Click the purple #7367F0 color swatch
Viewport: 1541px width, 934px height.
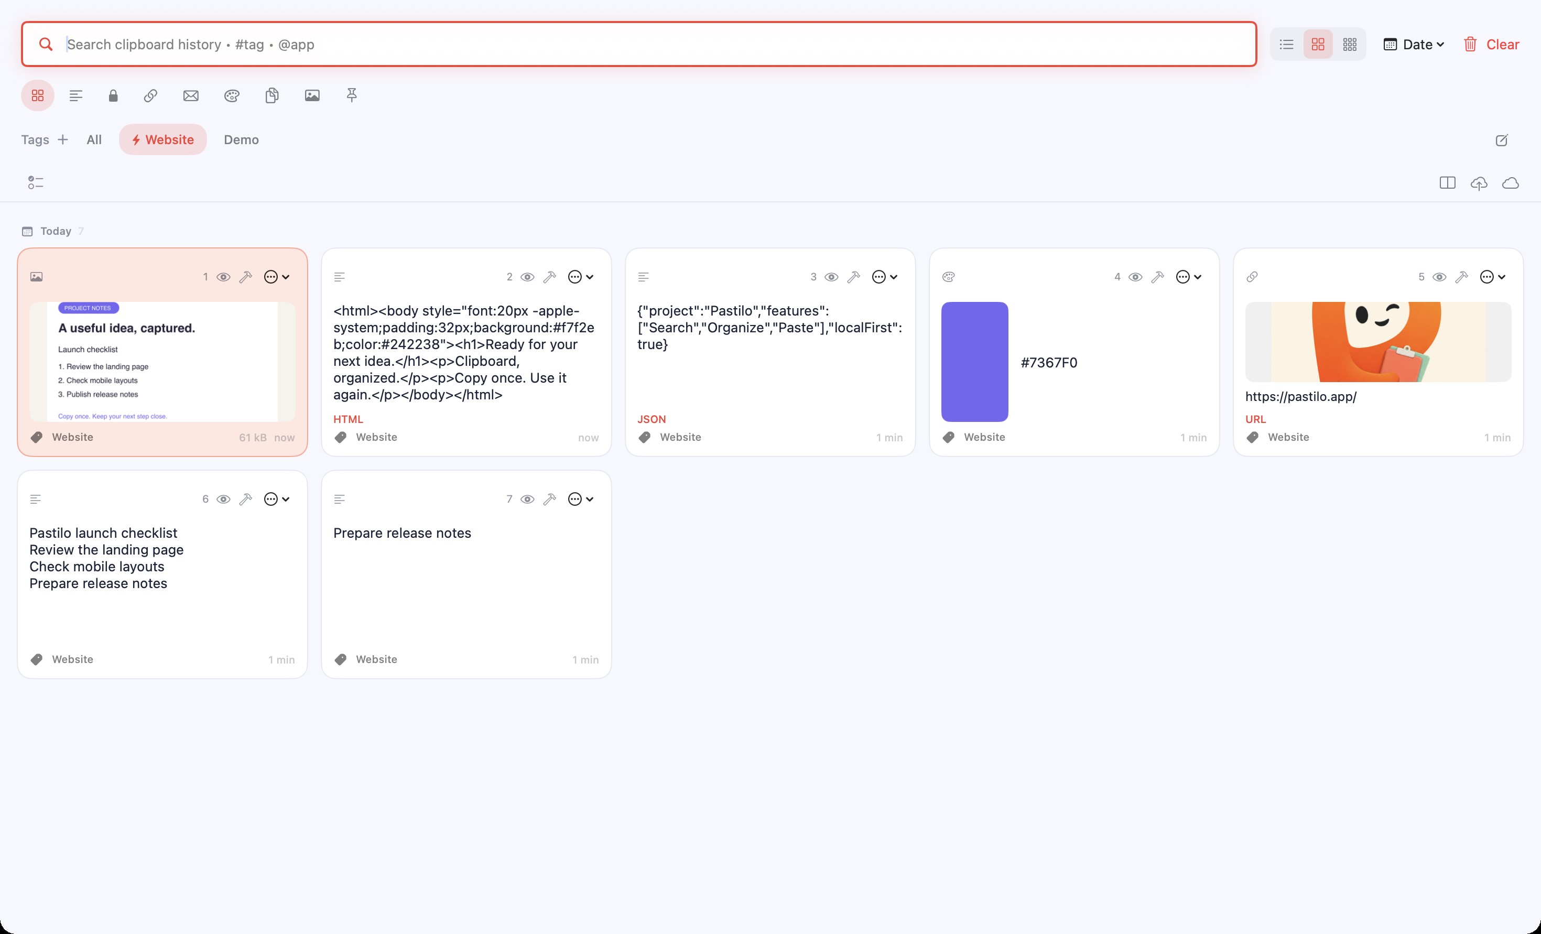click(x=974, y=362)
